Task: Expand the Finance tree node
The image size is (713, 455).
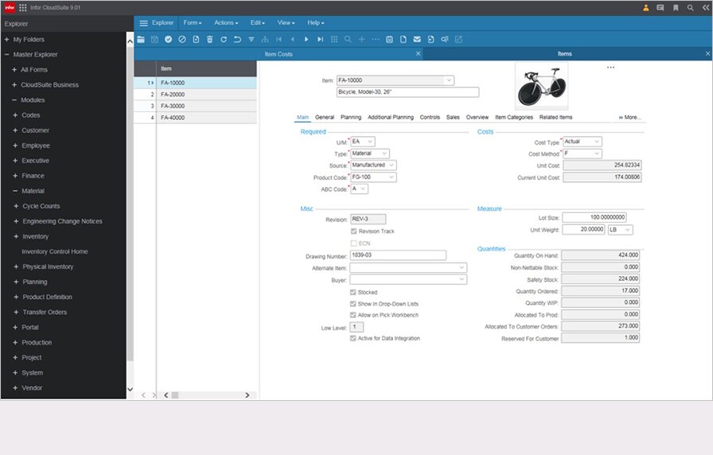Action: tap(15, 176)
